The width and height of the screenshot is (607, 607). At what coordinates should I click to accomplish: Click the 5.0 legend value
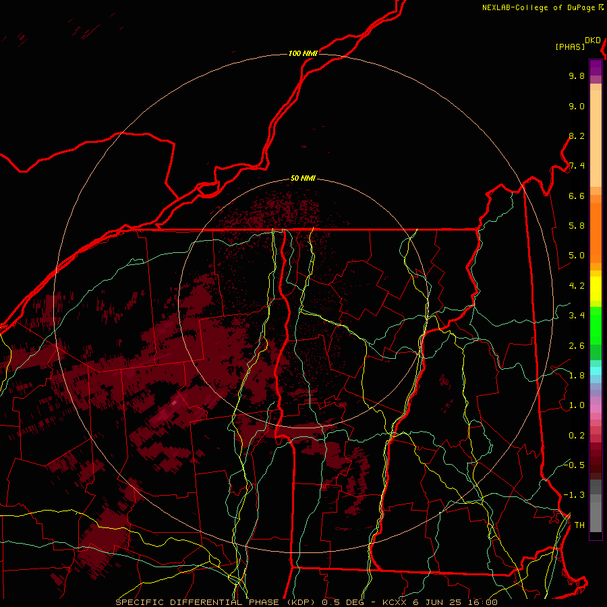[x=577, y=256]
